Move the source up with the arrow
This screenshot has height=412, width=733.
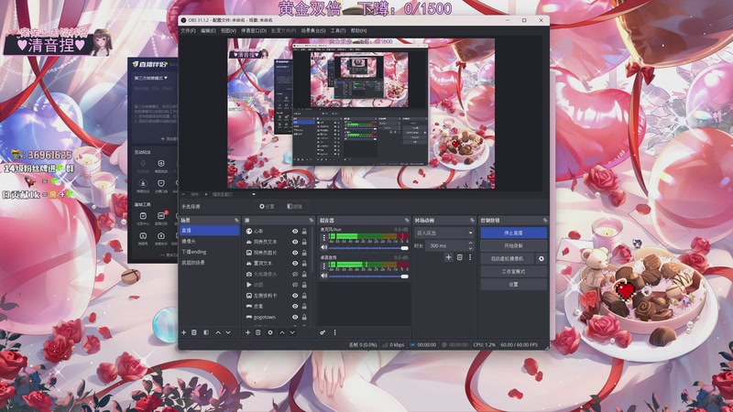click(x=282, y=332)
